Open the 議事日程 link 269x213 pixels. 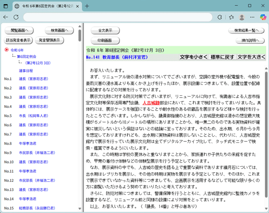[26, 71]
